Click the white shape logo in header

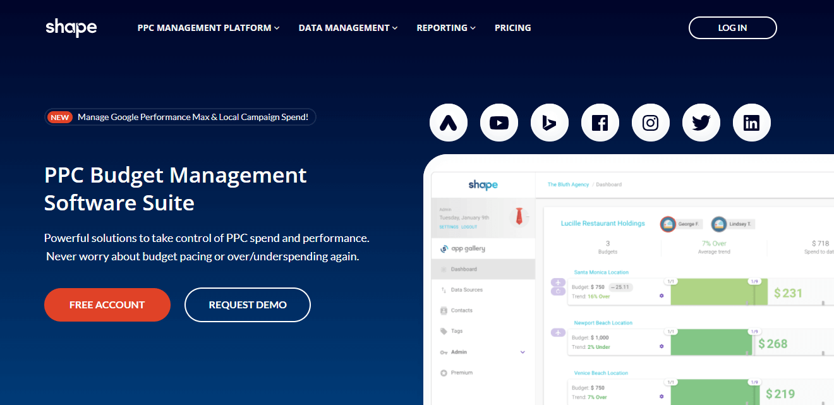pos(71,28)
